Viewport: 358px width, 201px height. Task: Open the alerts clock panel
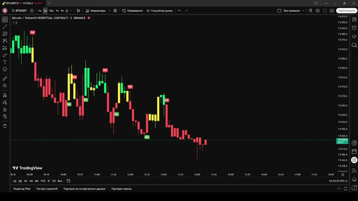point(354,28)
